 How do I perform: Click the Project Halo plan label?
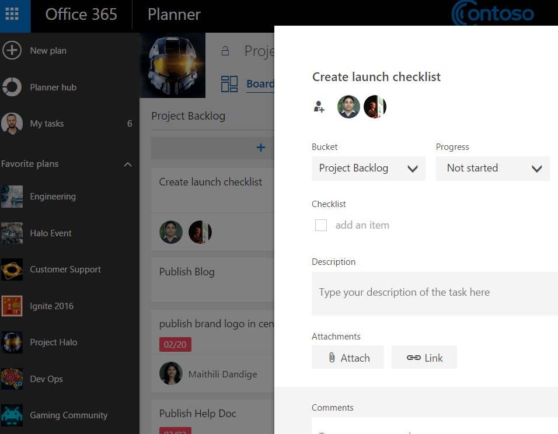(x=53, y=342)
